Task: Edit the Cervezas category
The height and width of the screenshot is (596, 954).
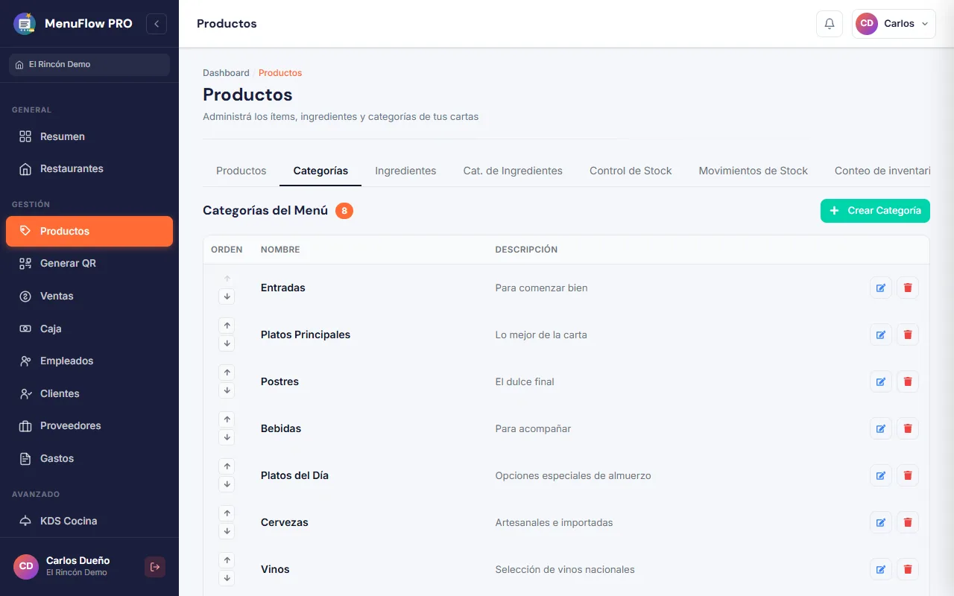Action: coord(881,522)
